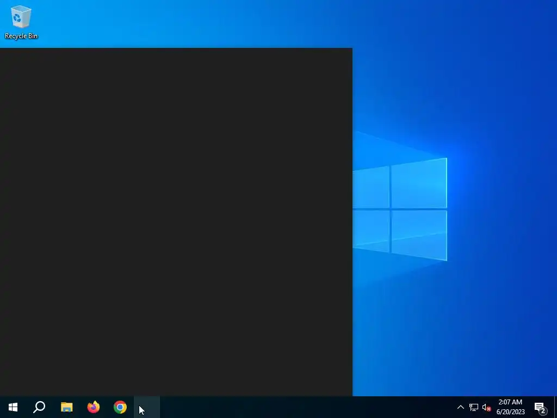Image resolution: width=557 pixels, height=418 pixels.
Task: Show hidden system tray icons
Action: (x=460, y=407)
